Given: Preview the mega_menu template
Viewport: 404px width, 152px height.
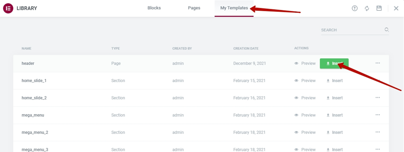Looking at the screenshot, I should [305, 115].
